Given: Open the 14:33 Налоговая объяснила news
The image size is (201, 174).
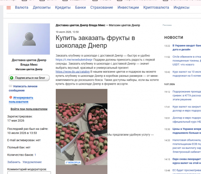Looking at the screenshot, I should coord(187,146).
